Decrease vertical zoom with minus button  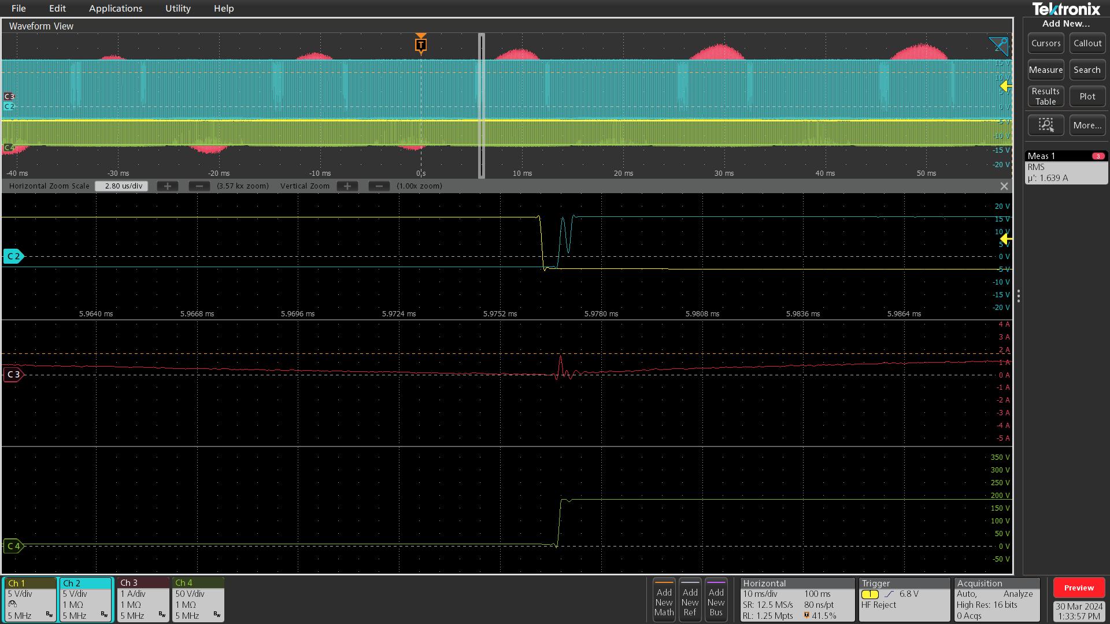[x=379, y=186]
